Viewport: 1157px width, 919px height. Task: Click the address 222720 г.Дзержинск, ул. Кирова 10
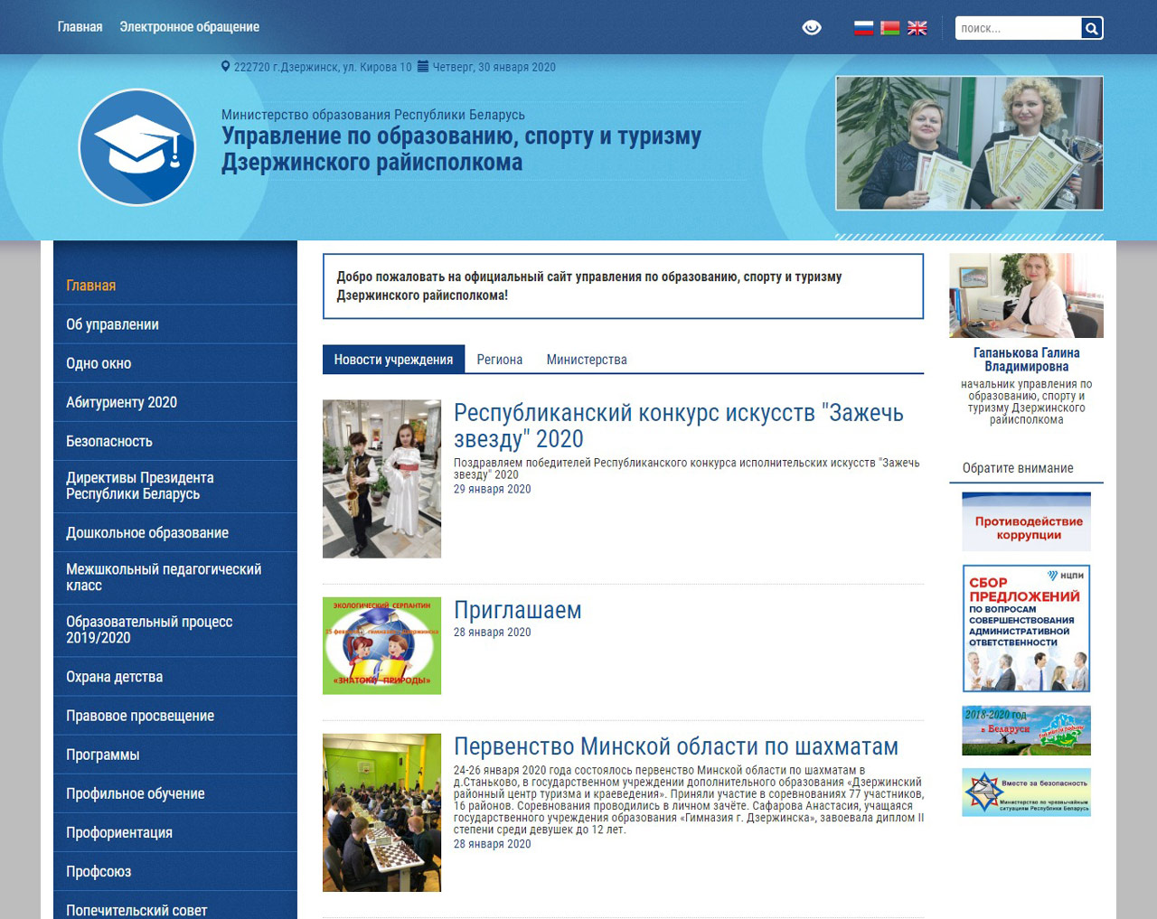(323, 67)
